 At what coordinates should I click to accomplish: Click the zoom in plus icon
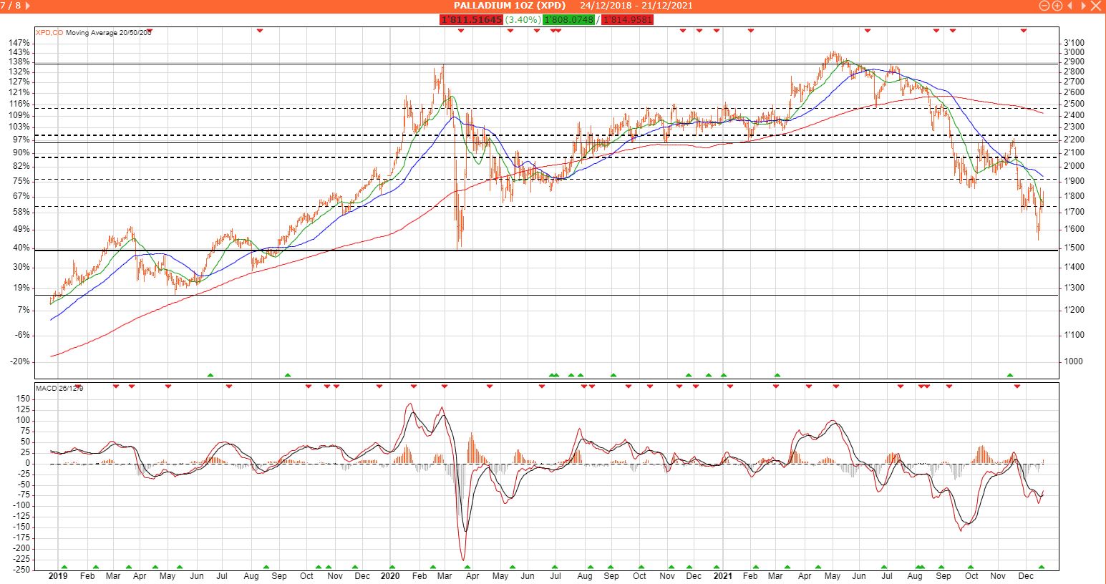(1057, 6)
